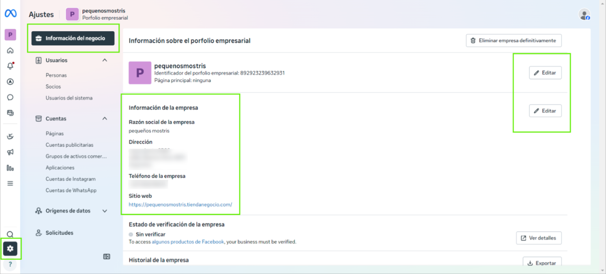The width and height of the screenshot is (606, 274).
Task: Collapse the Cuentas section
Action: point(105,118)
